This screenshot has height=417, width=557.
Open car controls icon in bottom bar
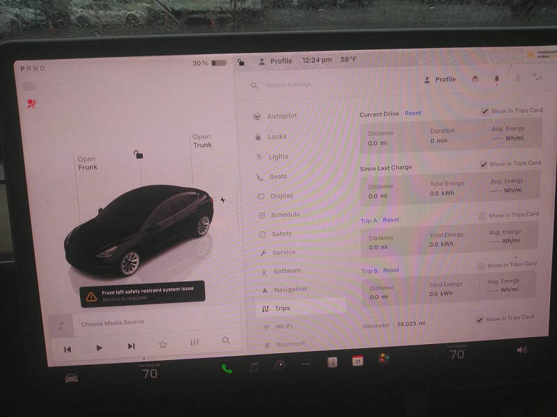click(x=72, y=378)
